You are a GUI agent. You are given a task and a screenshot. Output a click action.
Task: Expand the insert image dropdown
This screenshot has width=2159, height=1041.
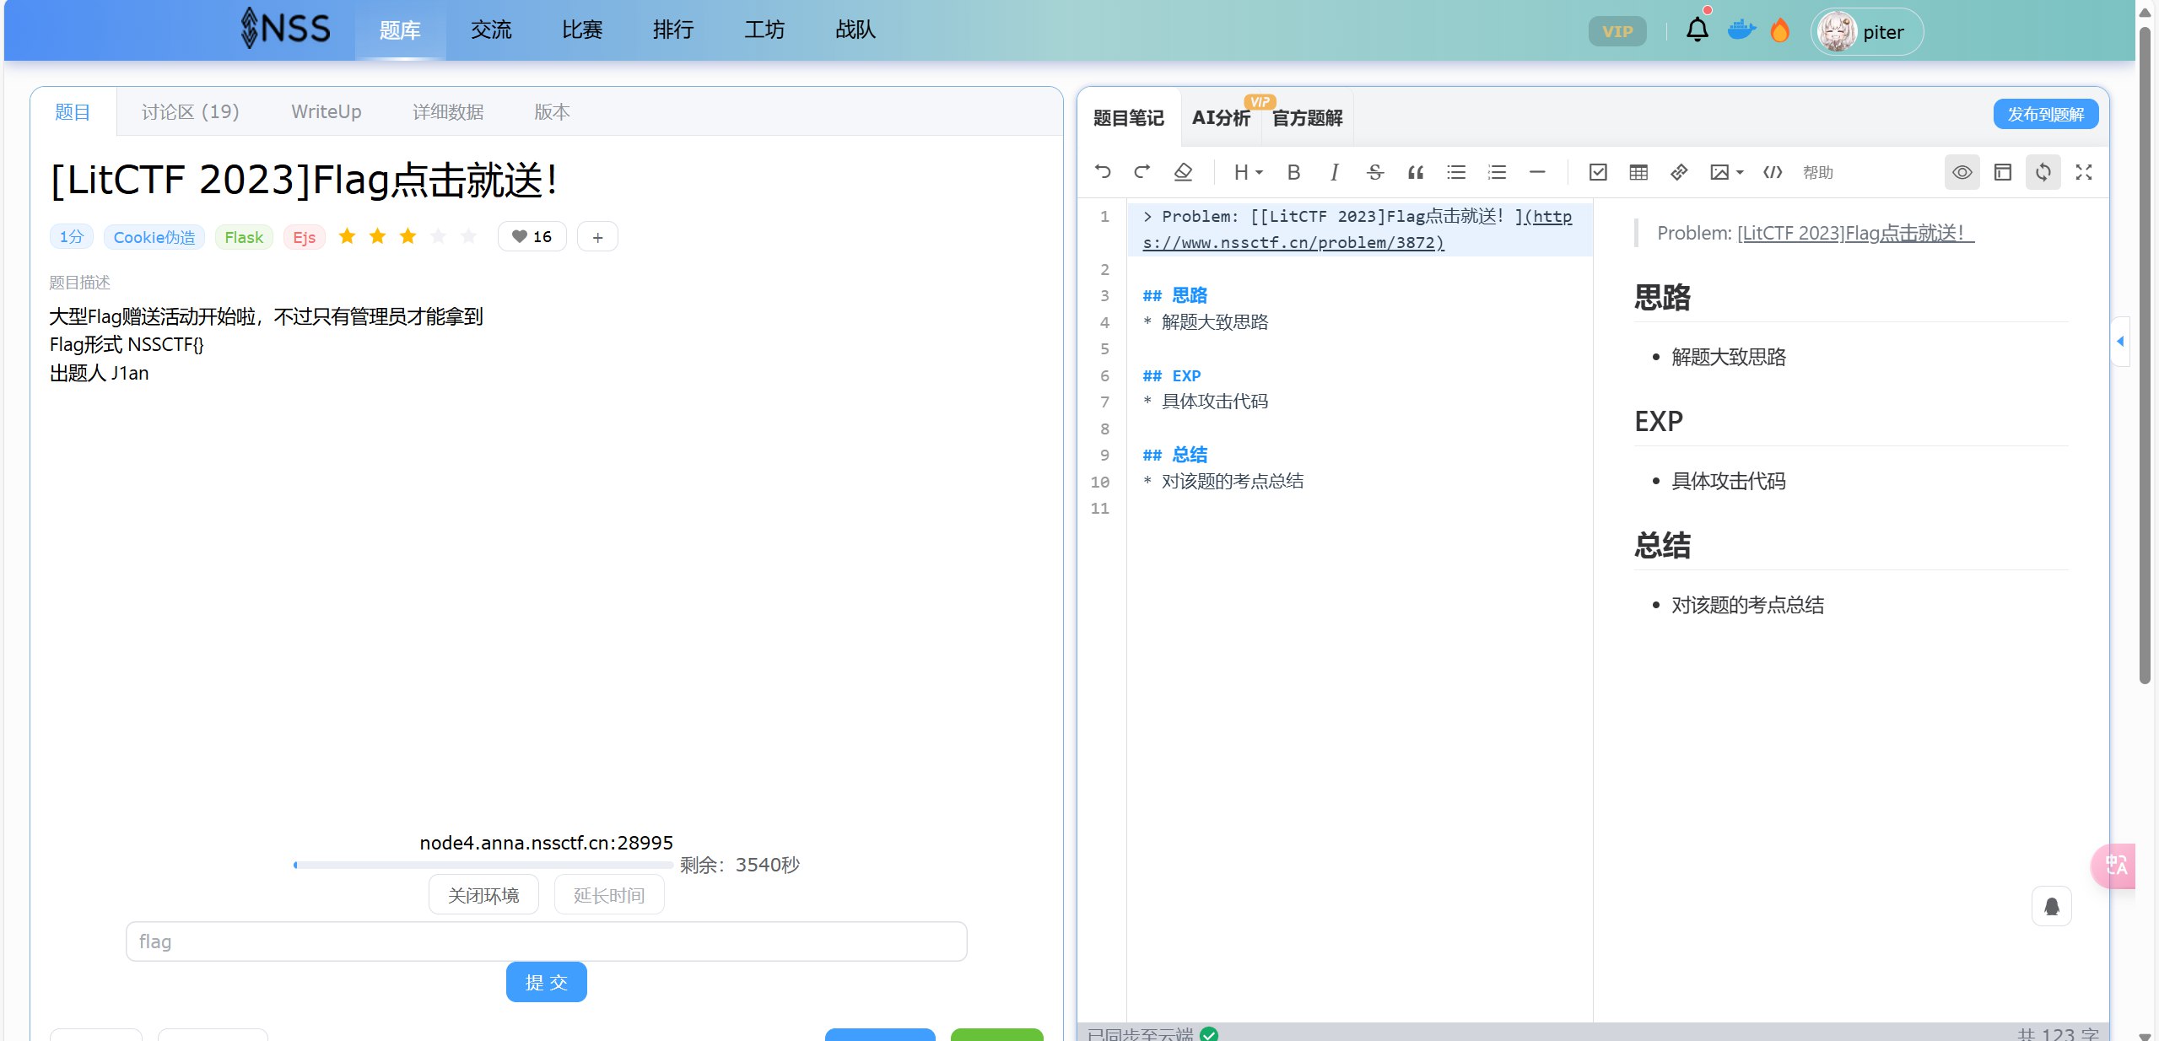[1726, 172]
